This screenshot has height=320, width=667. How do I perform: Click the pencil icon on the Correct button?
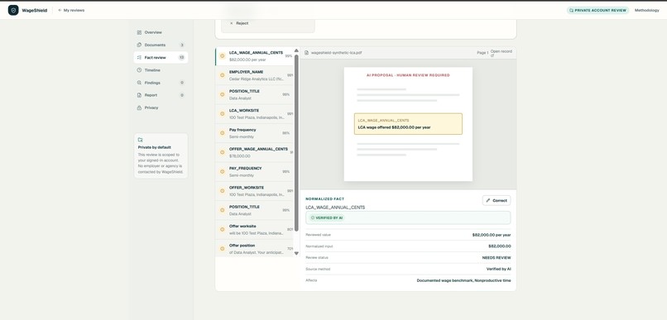coord(488,201)
